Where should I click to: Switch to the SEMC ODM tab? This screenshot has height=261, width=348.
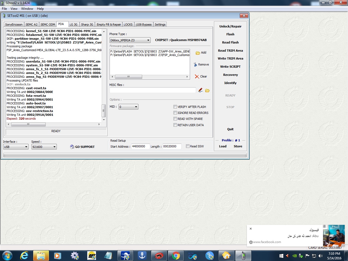pos(48,24)
